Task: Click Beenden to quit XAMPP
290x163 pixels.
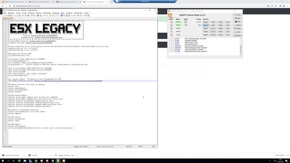Action: point(237,35)
